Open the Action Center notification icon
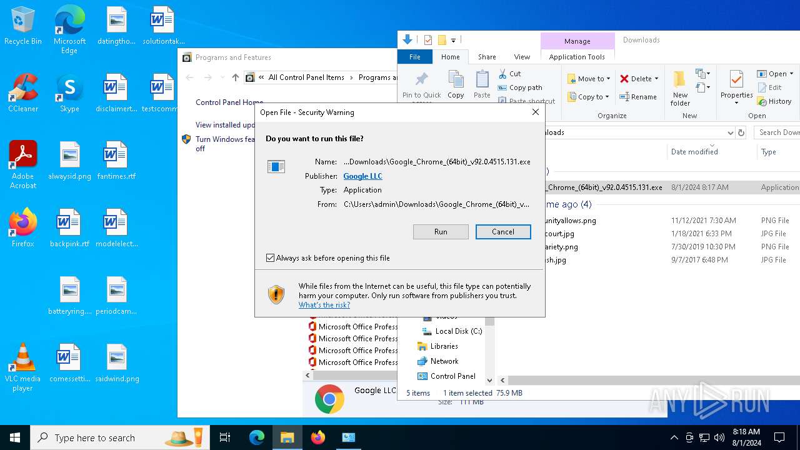Screen dimensions: 800x450 pos(779,437)
